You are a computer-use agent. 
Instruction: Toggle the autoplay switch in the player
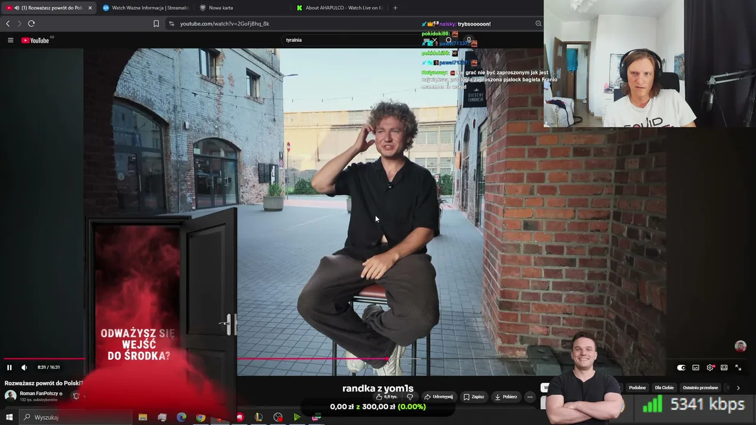pos(681,368)
